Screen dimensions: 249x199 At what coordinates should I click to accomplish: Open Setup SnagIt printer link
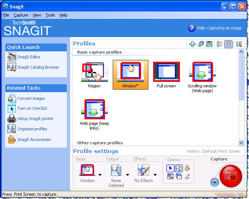coord(35,119)
